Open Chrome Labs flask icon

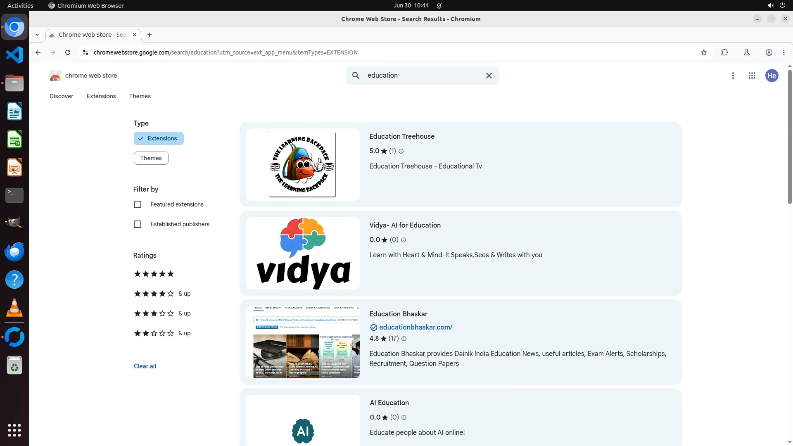coord(746,52)
